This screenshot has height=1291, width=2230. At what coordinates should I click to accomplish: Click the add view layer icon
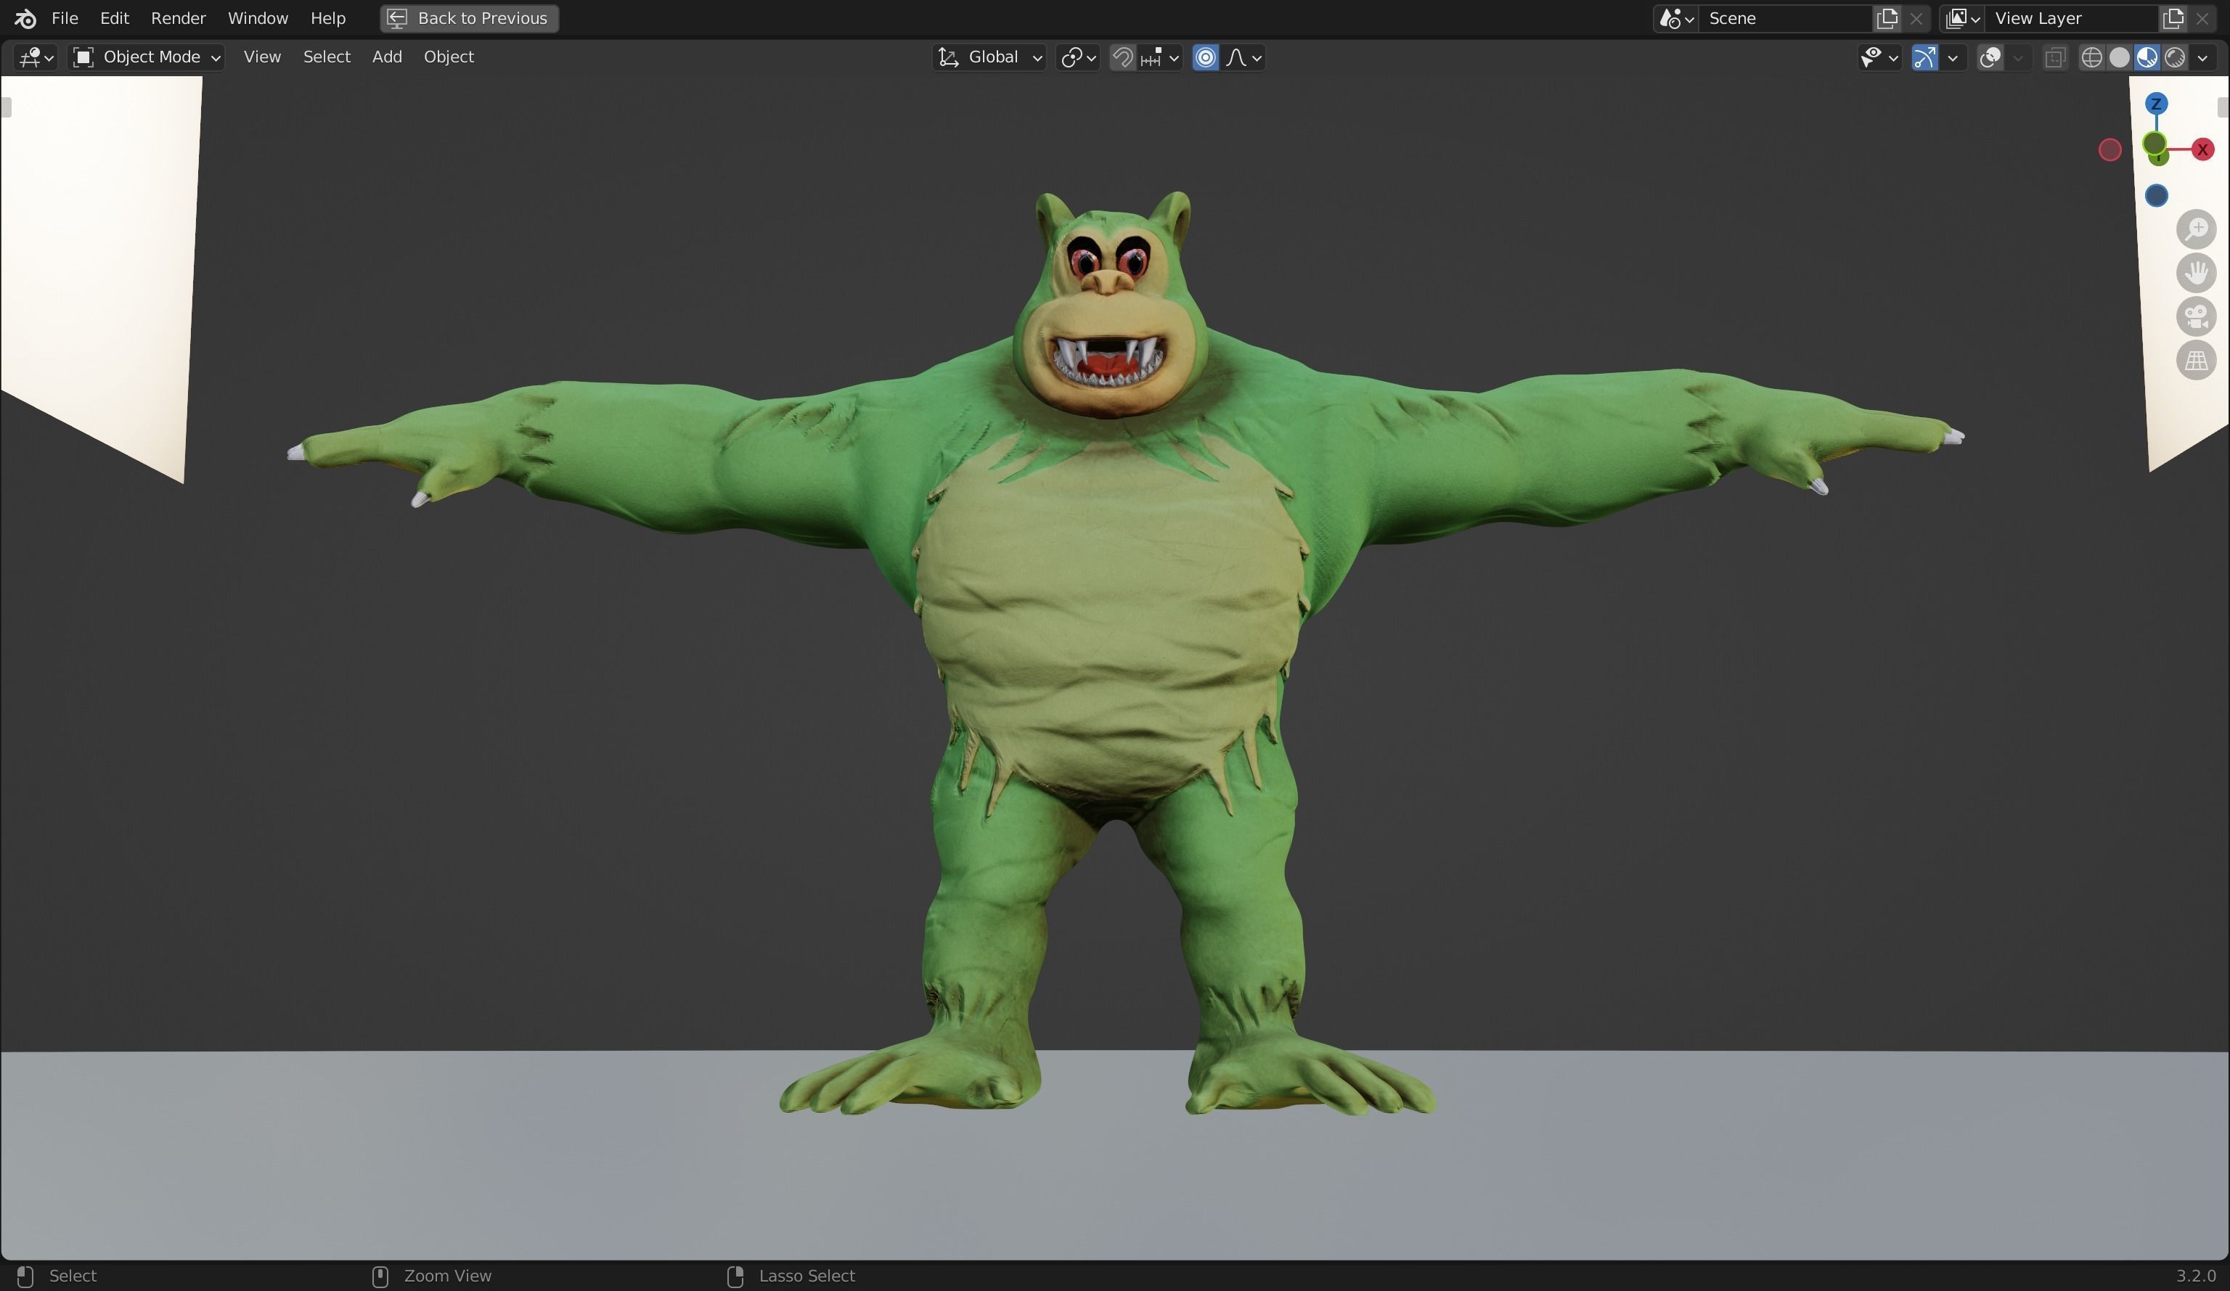2173,19
